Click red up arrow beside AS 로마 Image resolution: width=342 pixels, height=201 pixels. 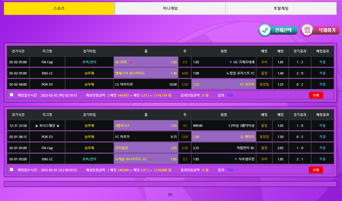coord(130,62)
